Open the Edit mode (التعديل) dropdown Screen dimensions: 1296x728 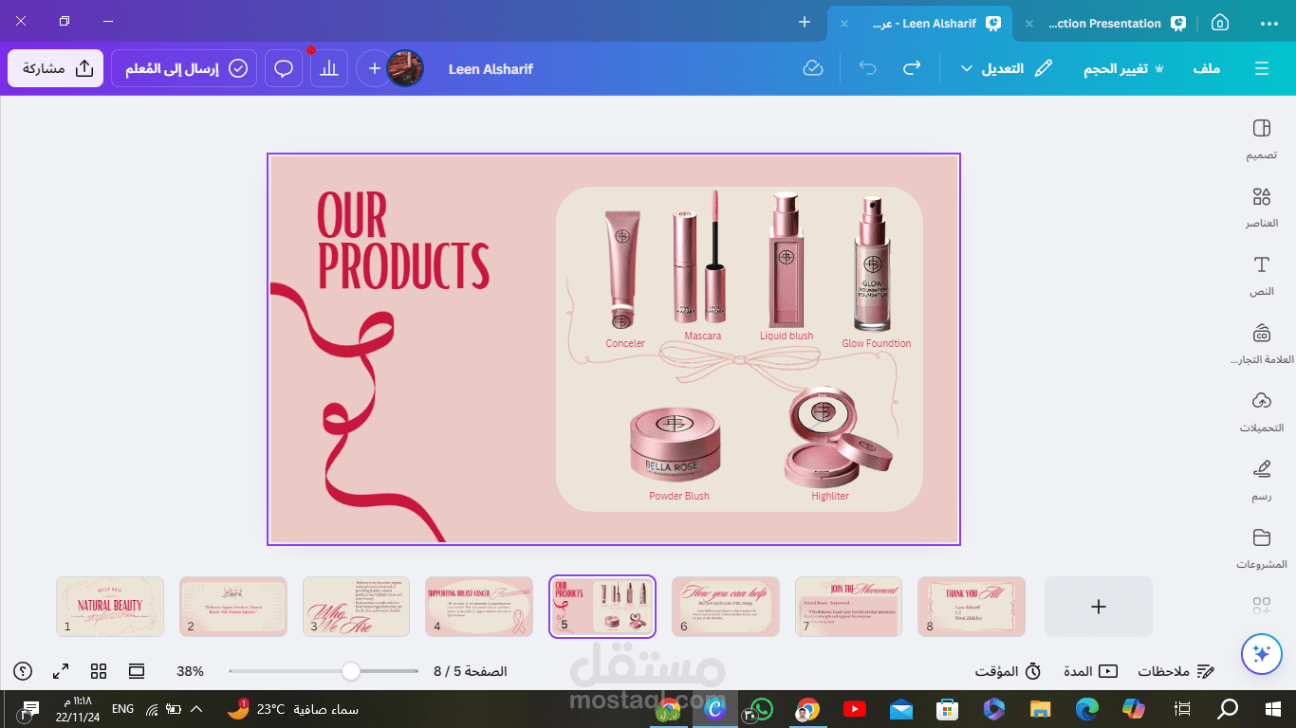[x=1006, y=68]
